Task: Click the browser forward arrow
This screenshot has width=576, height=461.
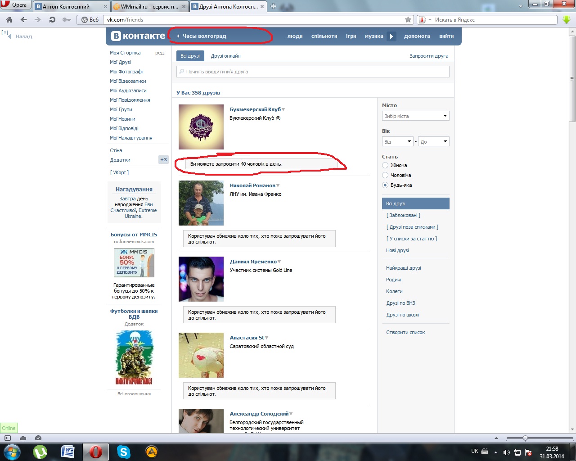Action: pyautogui.click(x=38, y=20)
